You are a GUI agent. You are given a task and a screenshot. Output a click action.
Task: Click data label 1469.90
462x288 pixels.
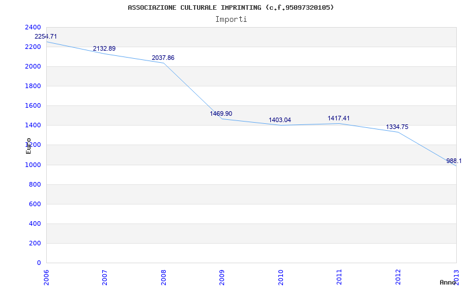221,113
